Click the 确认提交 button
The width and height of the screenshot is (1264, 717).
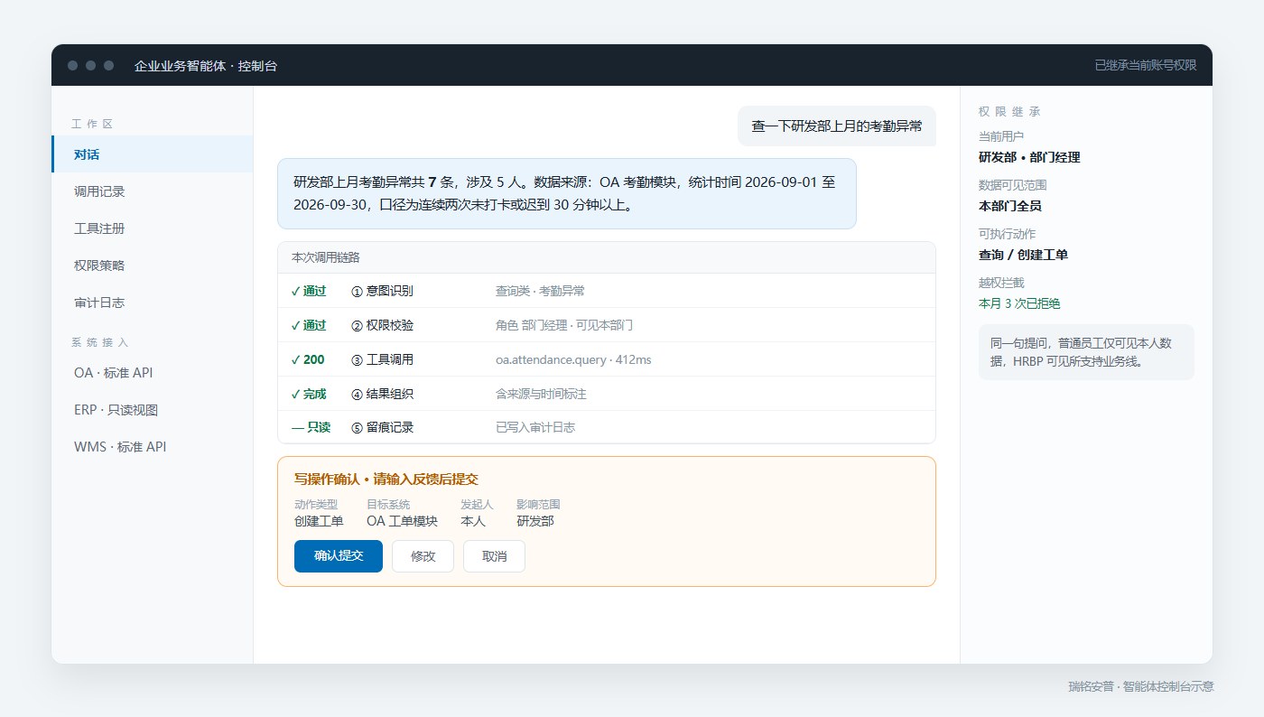[339, 556]
